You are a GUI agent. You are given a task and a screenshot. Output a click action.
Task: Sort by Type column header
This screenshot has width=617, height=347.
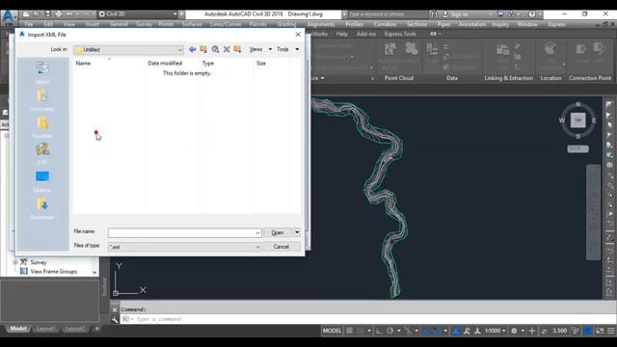pyautogui.click(x=227, y=63)
